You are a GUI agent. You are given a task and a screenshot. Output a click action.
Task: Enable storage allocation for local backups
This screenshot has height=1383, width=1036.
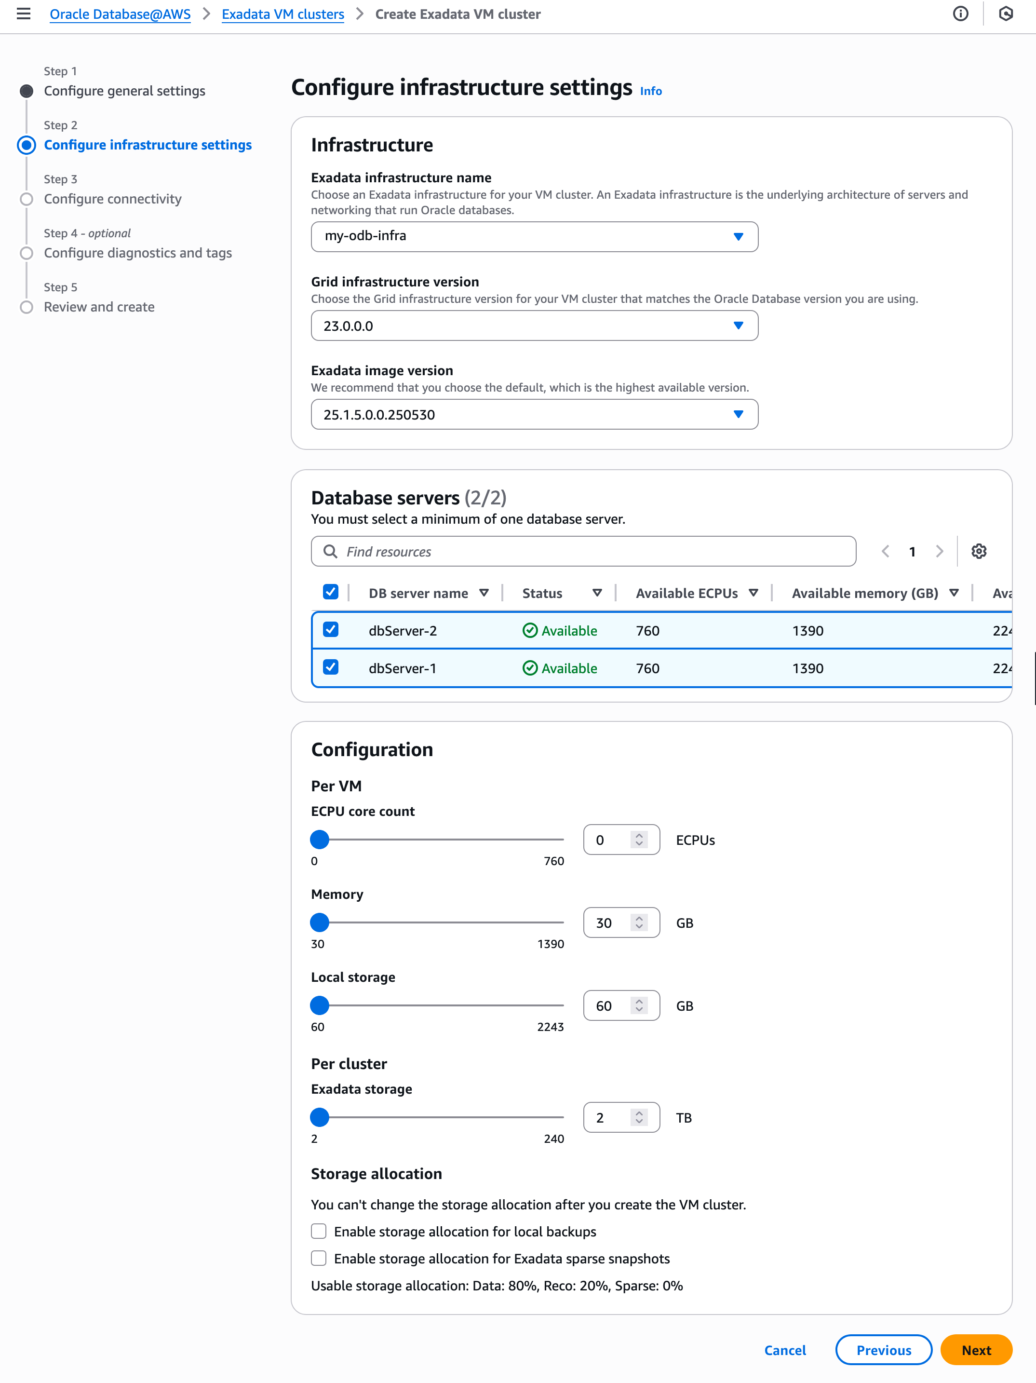point(319,1232)
